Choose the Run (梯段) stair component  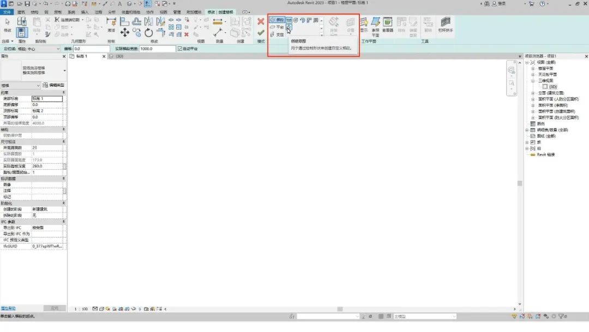point(277,20)
